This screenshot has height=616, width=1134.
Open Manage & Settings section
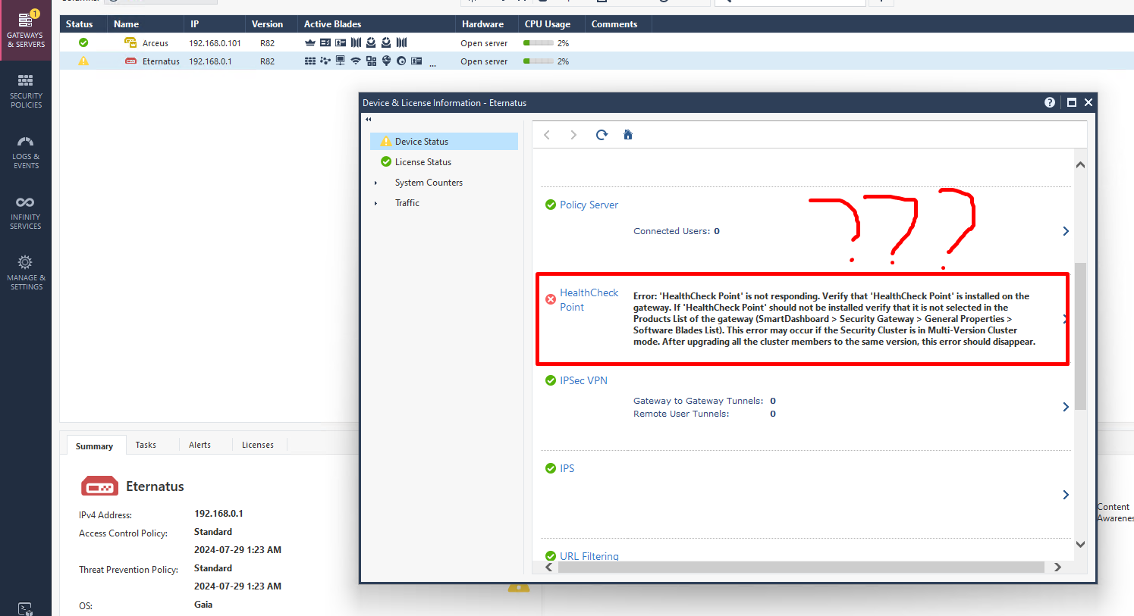click(x=26, y=273)
